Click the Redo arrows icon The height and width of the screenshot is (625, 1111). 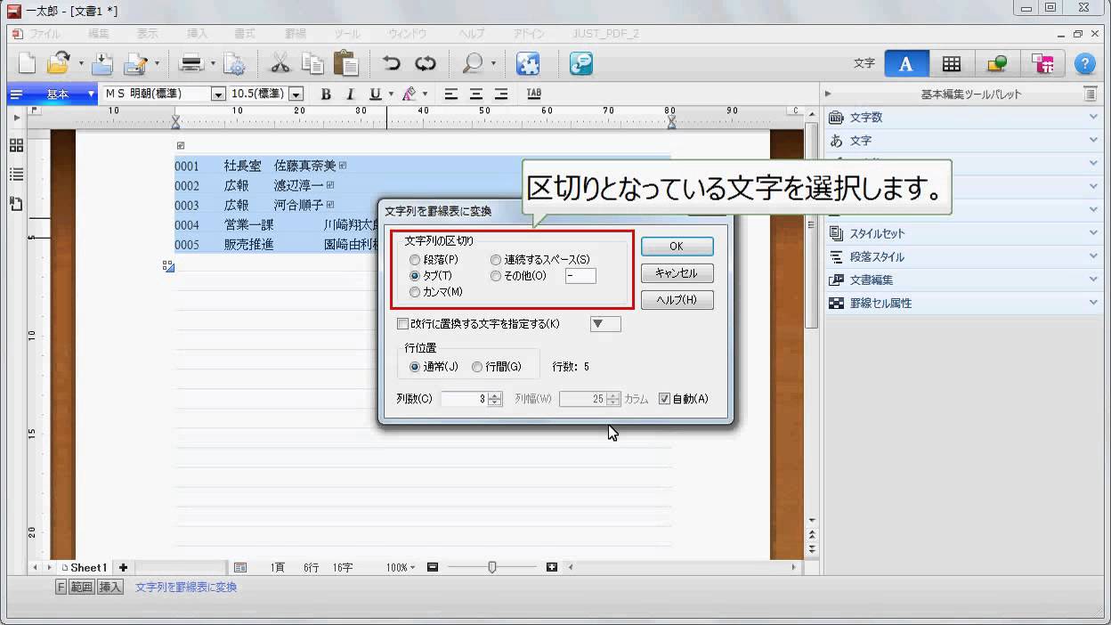point(426,63)
